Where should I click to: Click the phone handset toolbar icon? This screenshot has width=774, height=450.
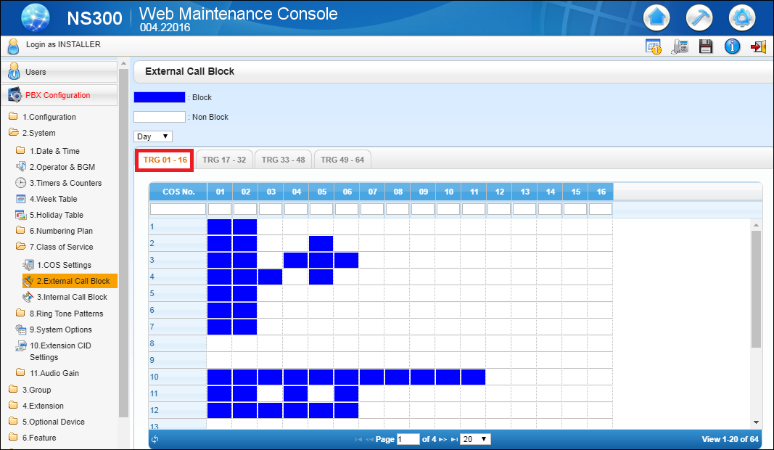tap(680, 46)
